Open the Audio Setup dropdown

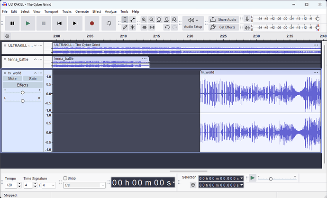(x=193, y=23)
